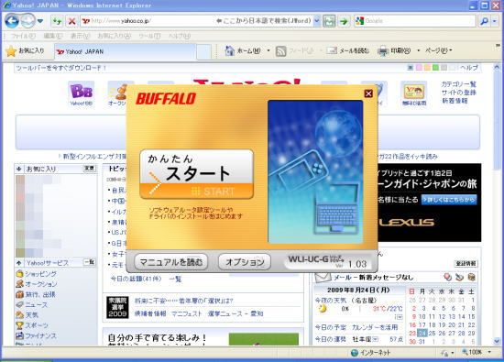This screenshot has width=504, height=362.
Task: Click the vertical scrollbar up arrow
Action: pos(497,68)
